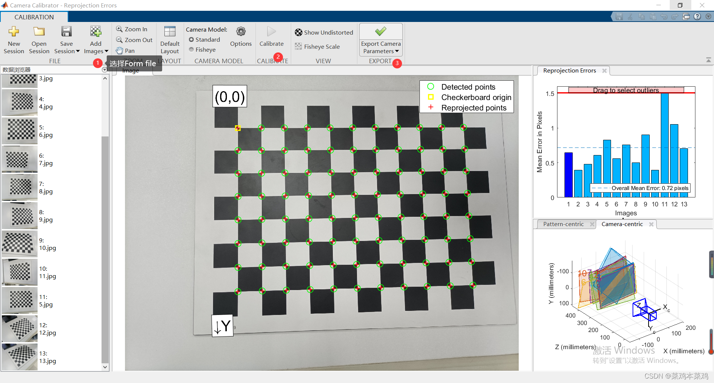
Task: Select the Pan hand tool
Action: [x=125, y=51]
